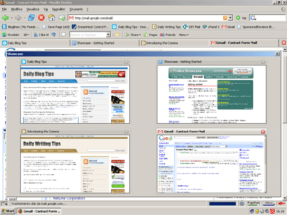
Task: Close the Daily Blog Tips thumbnail
Action: point(126,62)
